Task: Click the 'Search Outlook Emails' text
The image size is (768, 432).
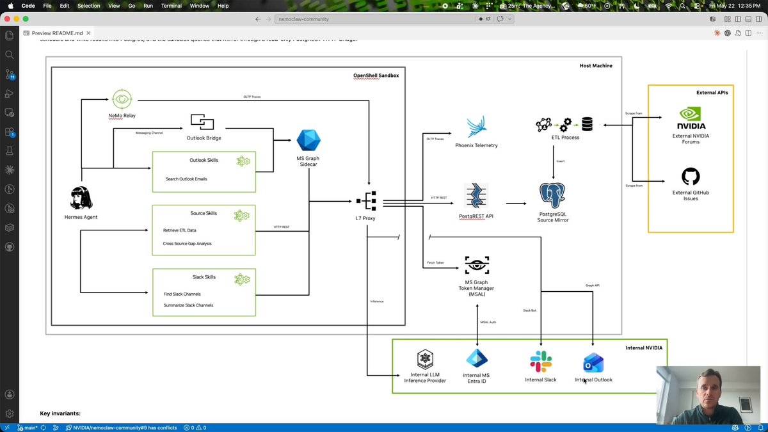Action: [x=186, y=179]
